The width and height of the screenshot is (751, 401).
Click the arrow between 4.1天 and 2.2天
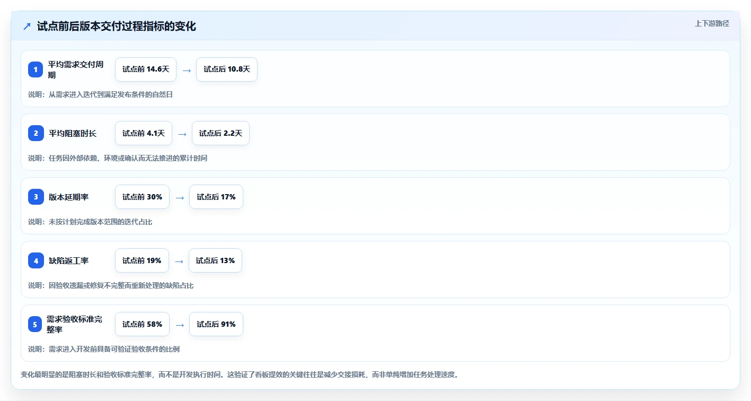click(182, 134)
